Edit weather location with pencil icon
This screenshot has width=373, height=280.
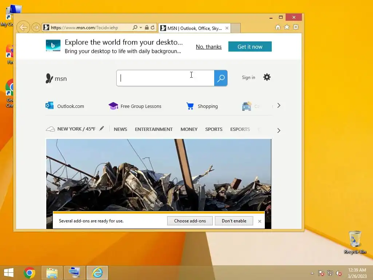point(102,129)
